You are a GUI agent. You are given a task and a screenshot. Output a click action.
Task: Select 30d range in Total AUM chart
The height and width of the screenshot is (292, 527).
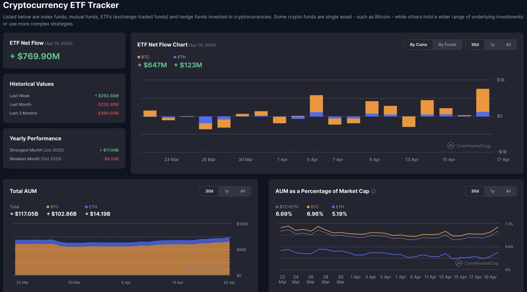click(x=209, y=191)
